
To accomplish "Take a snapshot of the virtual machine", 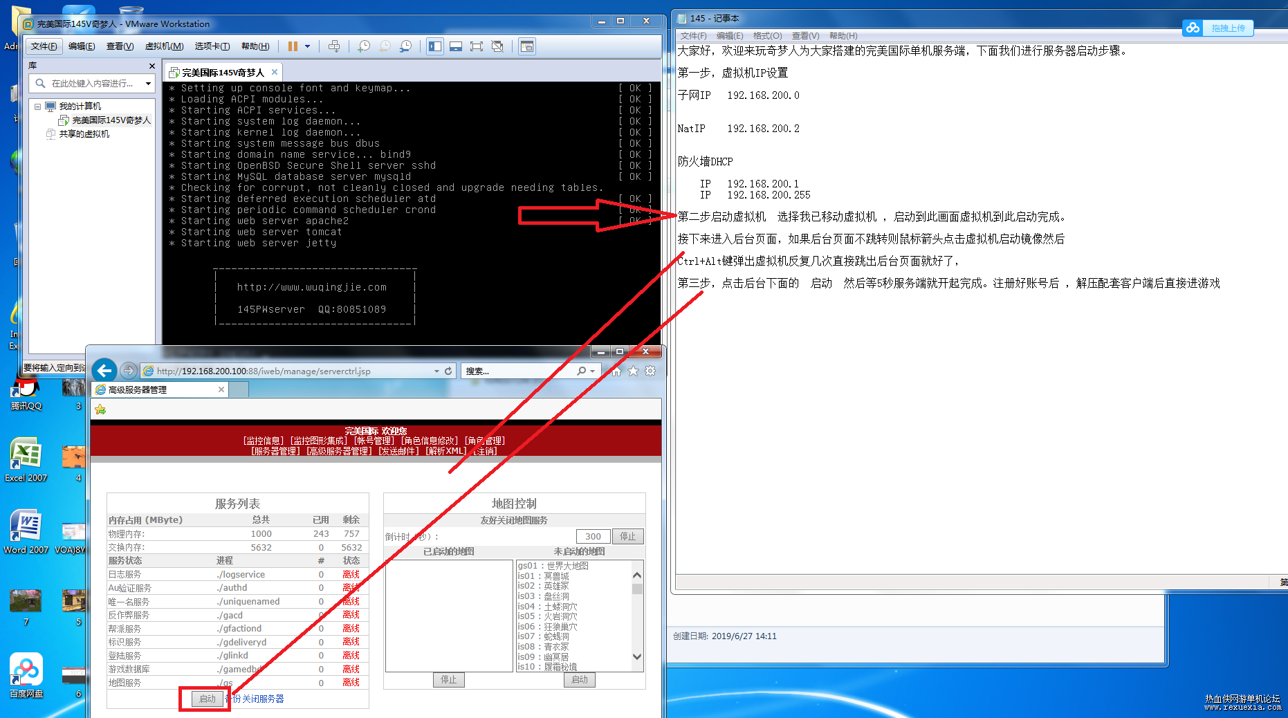I will point(364,46).
